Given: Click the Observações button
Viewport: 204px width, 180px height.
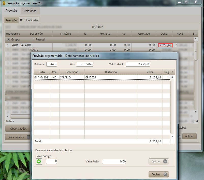Looking at the screenshot, I should click(18, 129).
